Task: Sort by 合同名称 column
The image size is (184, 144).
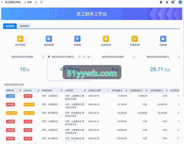Action: pos(85,90)
